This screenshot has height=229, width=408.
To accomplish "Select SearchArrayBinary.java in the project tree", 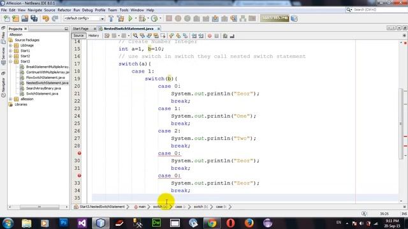I will 43,88.
